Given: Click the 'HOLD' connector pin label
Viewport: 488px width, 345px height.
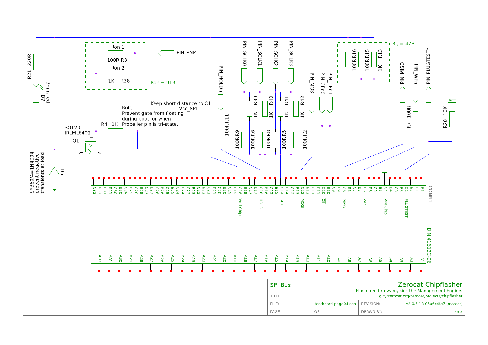Looking at the screenshot, I should pyautogui.click(x=261, y=204).
